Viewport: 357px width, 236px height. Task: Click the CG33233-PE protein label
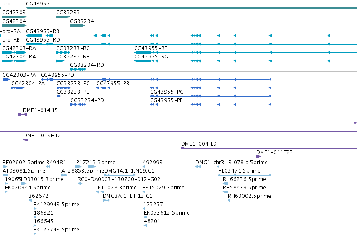pos(73,92)
